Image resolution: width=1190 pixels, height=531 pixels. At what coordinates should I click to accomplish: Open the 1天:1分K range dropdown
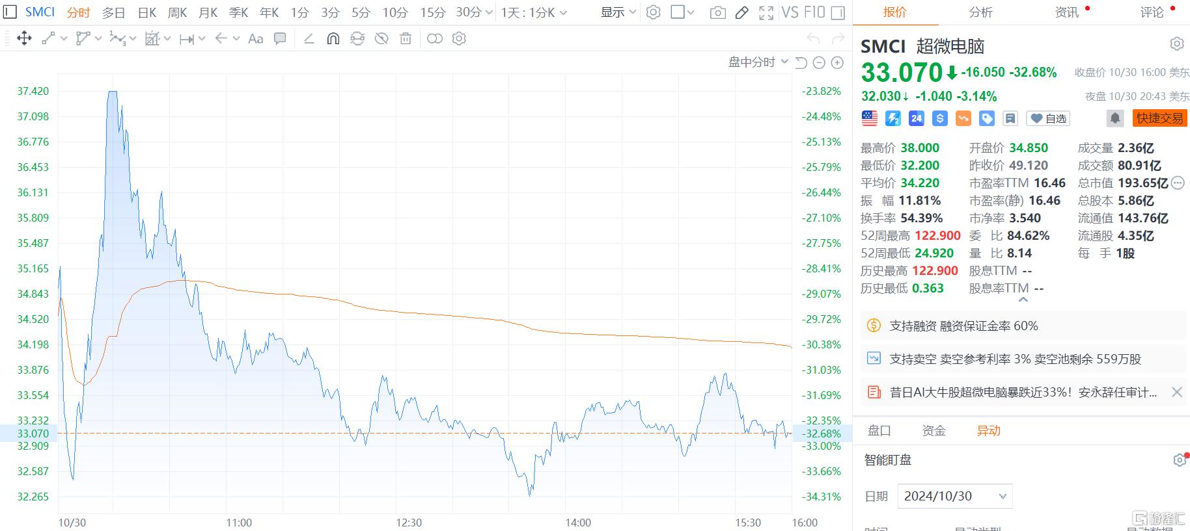pyautogui.click(x=534, y=12)
